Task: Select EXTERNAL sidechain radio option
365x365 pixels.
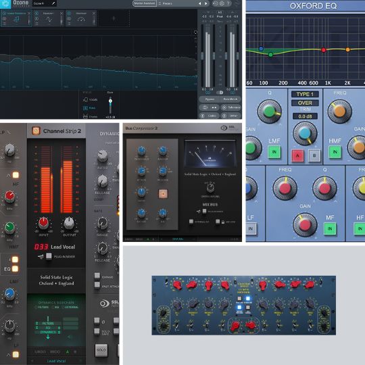Action: click(x=70, y=307)
